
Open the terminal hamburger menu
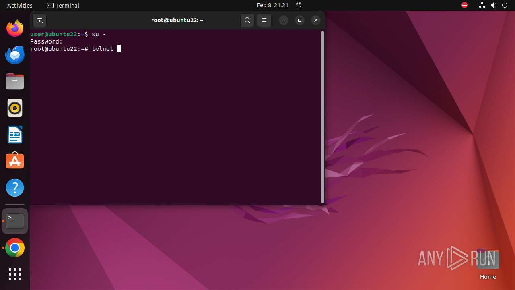pos(264,20)
